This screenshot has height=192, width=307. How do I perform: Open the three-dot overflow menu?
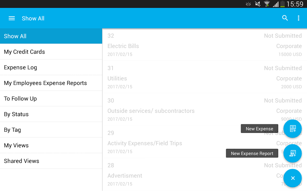(x=298, y=18)
